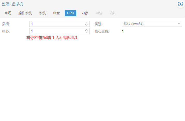185x121 pixels.
Task: Click the 核心总数 value
Action: pyautogui.click(x=123, y=31)
